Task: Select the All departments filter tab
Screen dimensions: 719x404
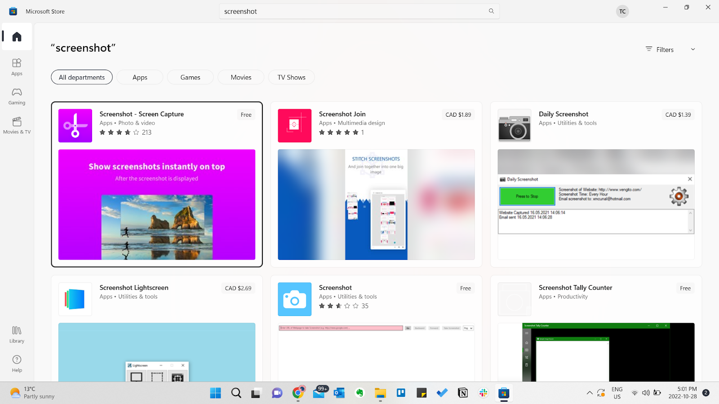Action: (x=82, y=77)
